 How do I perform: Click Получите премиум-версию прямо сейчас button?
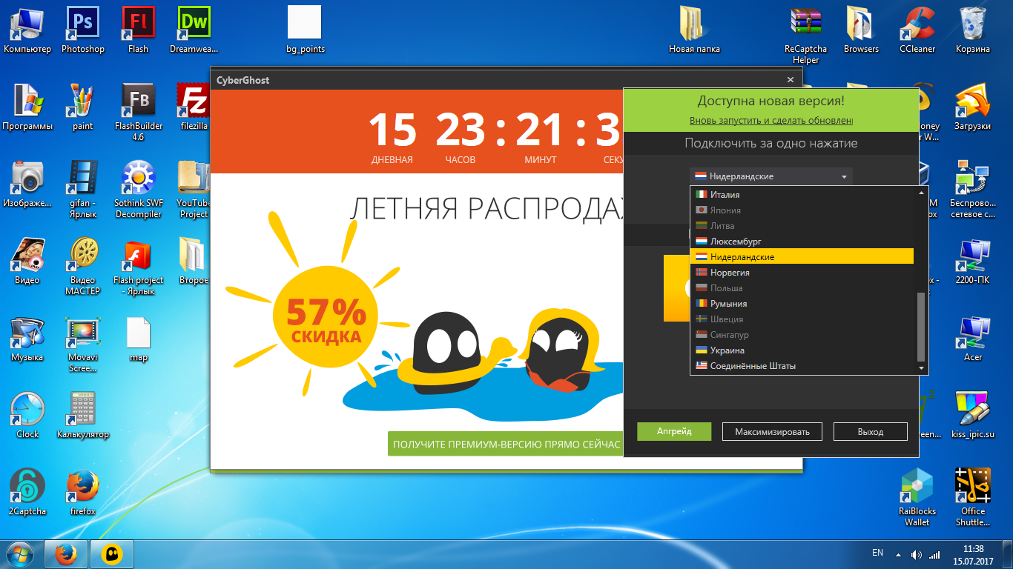pos(506,445)
